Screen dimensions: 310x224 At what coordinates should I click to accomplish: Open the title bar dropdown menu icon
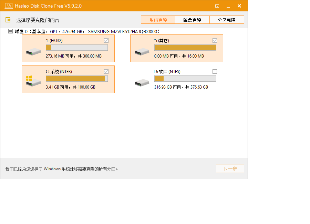217,6
